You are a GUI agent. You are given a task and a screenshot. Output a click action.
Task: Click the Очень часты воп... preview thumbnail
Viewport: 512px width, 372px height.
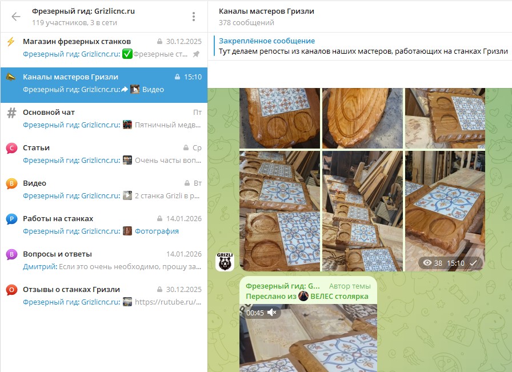click(x=127, y=160)
